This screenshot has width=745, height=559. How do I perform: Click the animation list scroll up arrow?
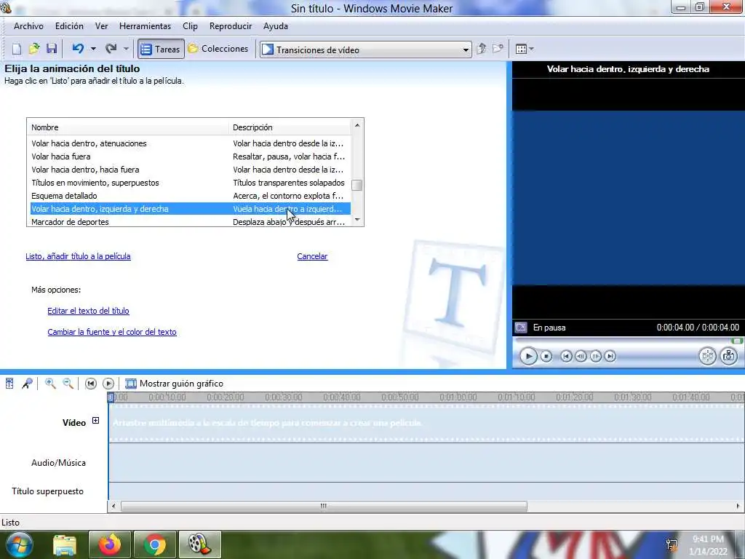(357, 125)
